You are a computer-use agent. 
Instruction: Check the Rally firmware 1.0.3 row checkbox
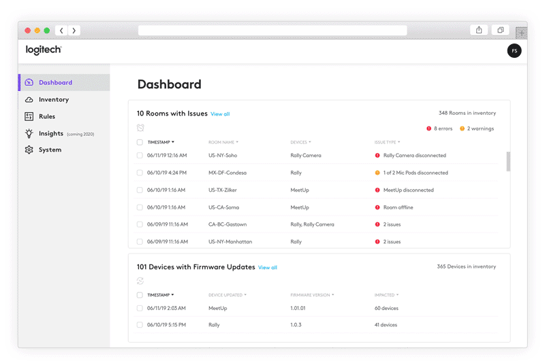pos(140,325)
